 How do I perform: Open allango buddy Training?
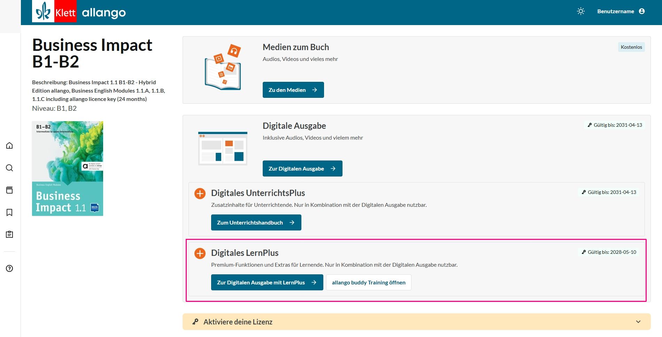coord(368,282)
